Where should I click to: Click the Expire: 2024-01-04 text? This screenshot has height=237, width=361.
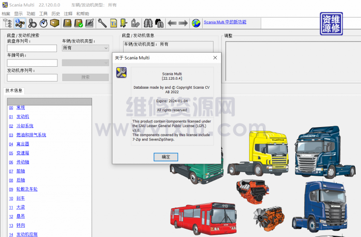172,101
